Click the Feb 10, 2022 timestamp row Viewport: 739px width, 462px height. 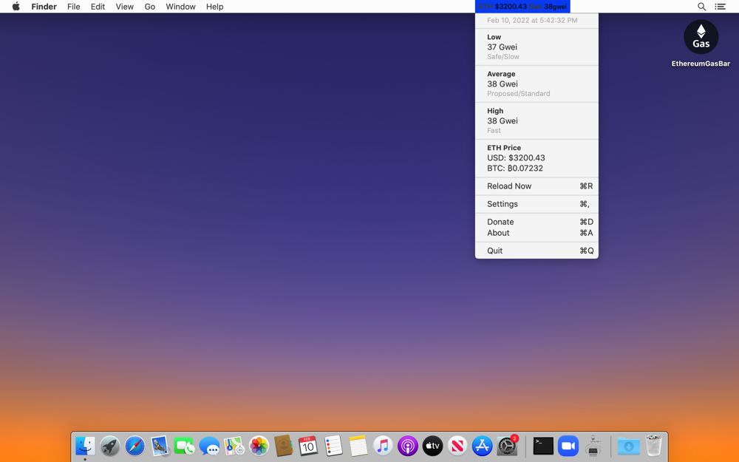click(537, 20)
